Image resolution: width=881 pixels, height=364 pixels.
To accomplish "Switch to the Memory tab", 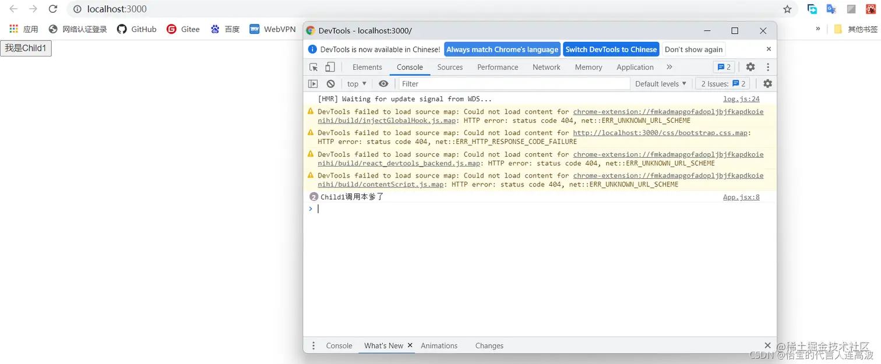I will pyautogui.click(x=588, y=68).
